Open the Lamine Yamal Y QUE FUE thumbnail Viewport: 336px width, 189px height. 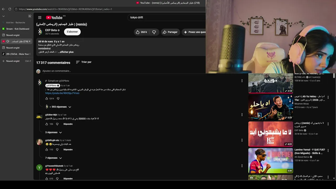pos(271,161)
